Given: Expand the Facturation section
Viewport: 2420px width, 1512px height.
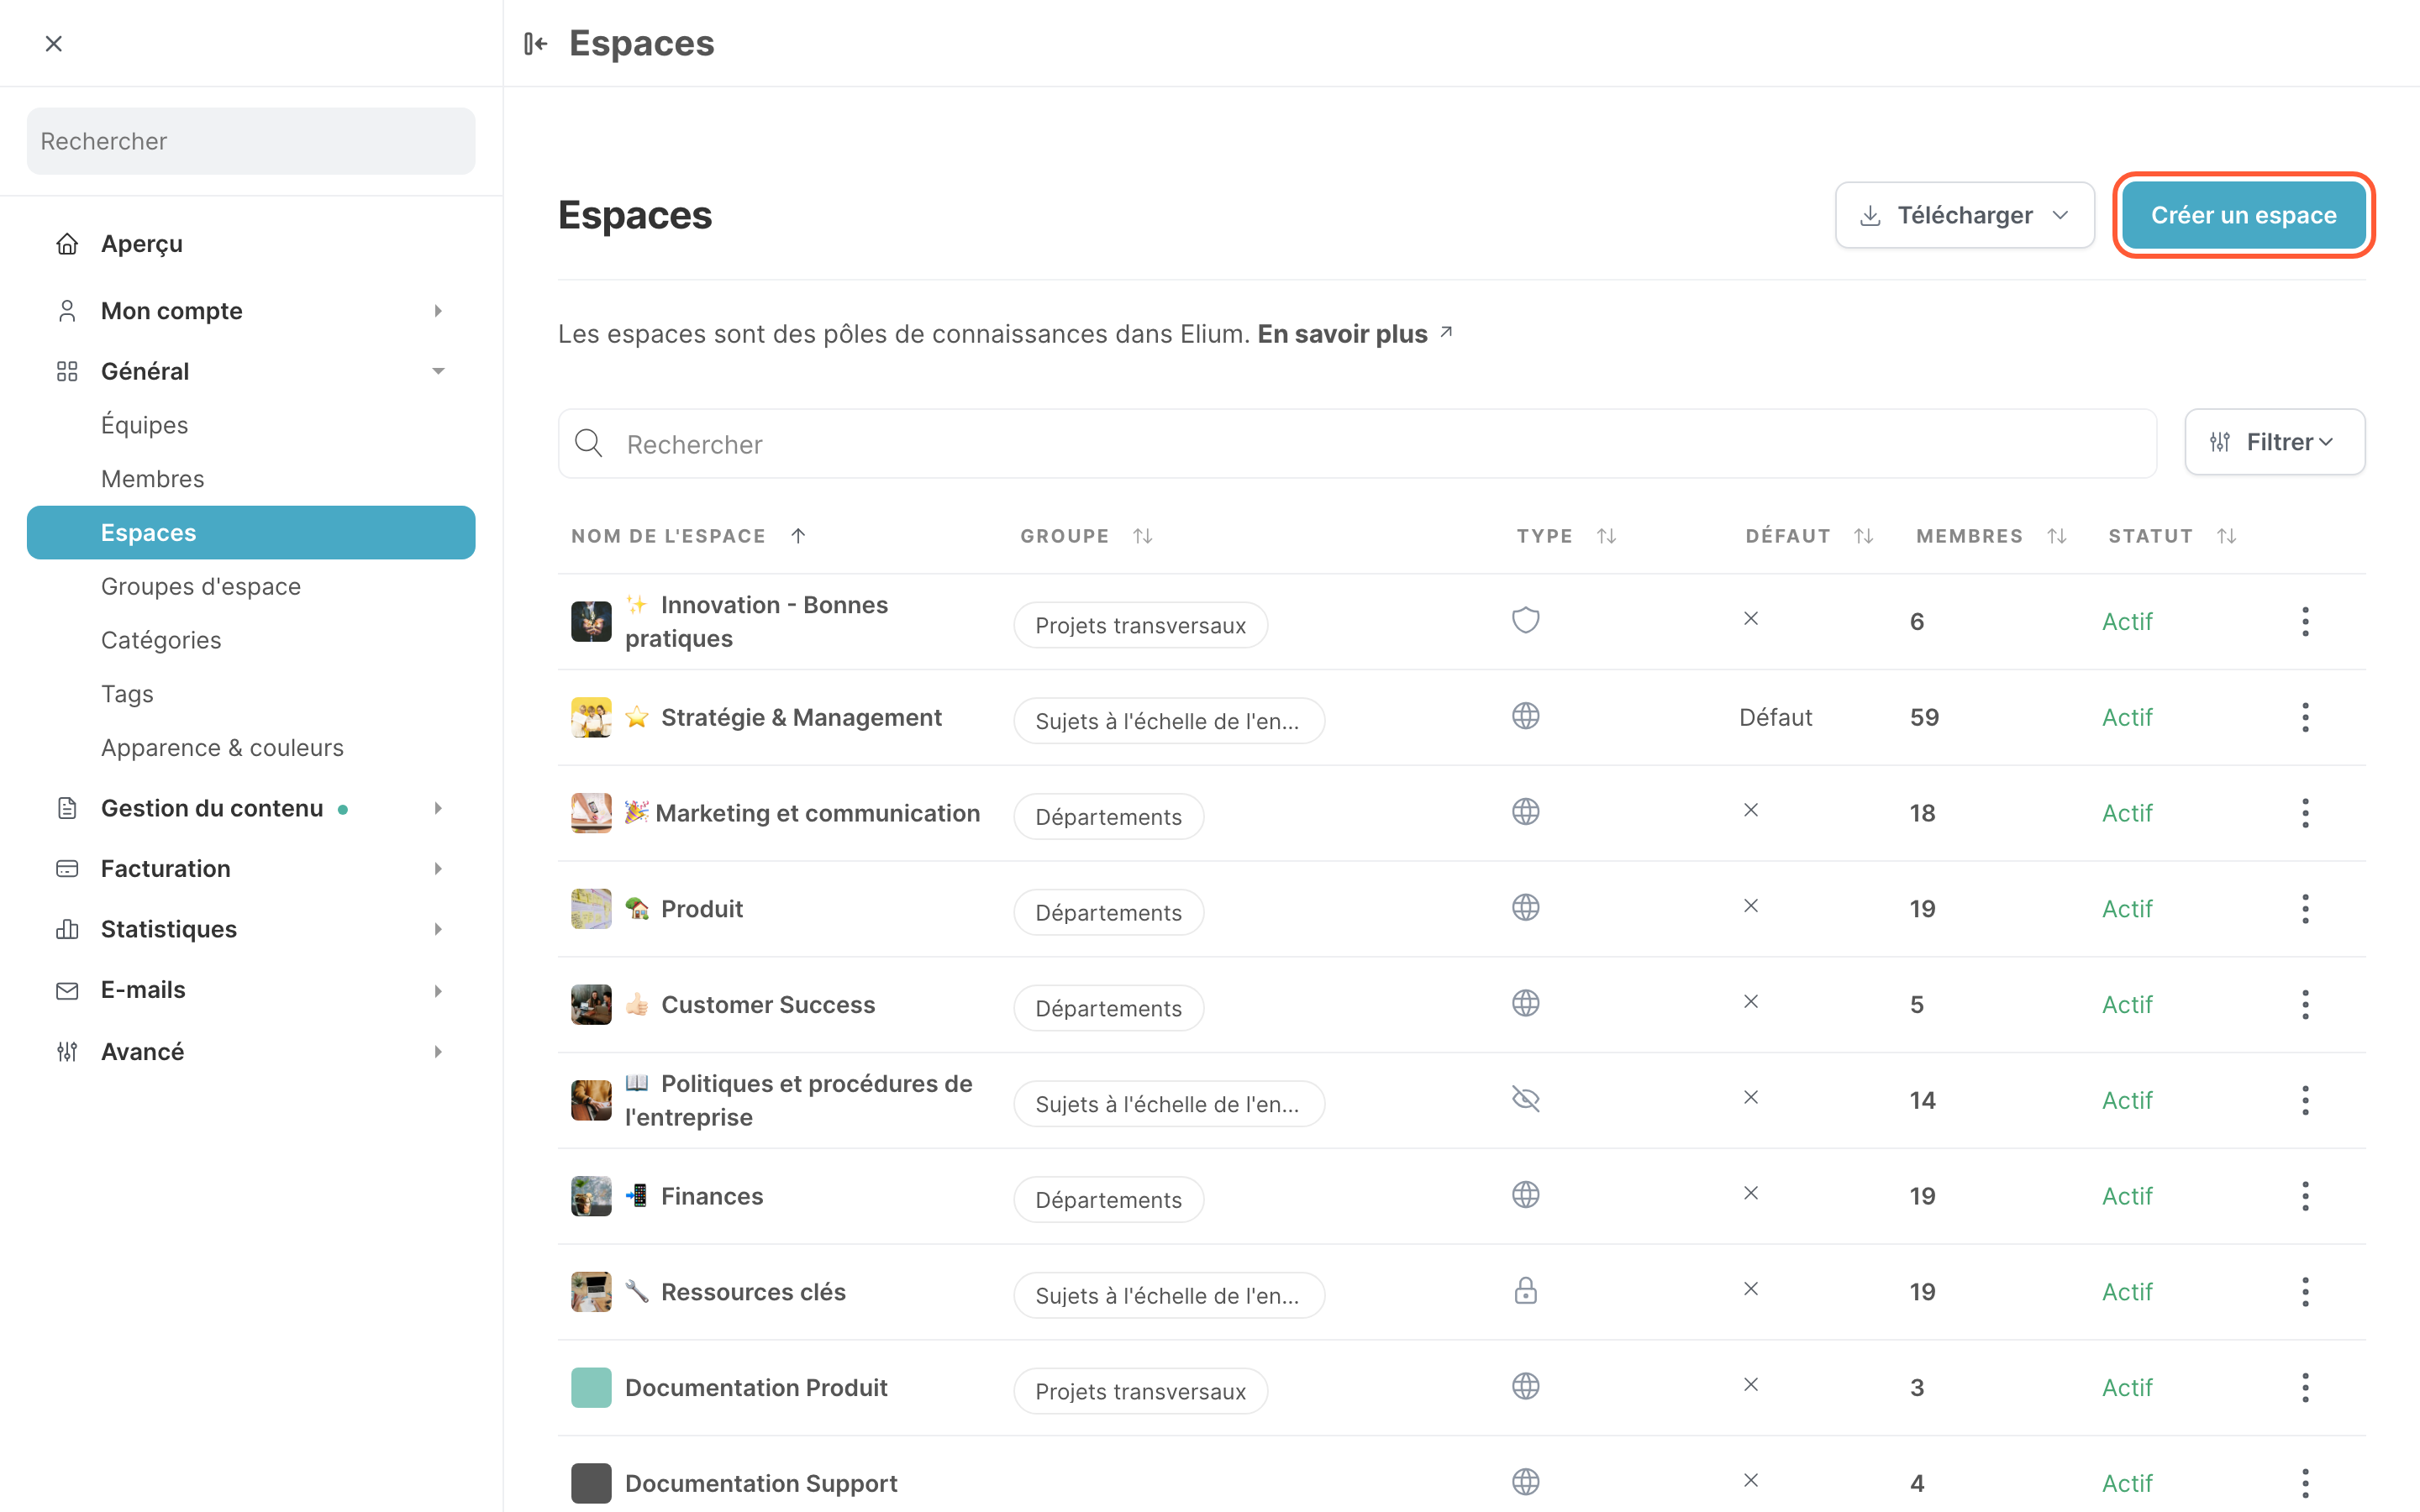Looking at the screenshot, I should point(251,869).
